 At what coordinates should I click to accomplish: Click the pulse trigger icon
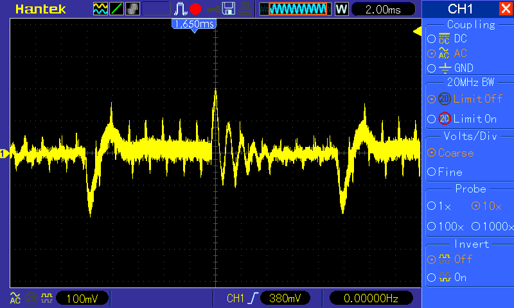coord(181,9)
